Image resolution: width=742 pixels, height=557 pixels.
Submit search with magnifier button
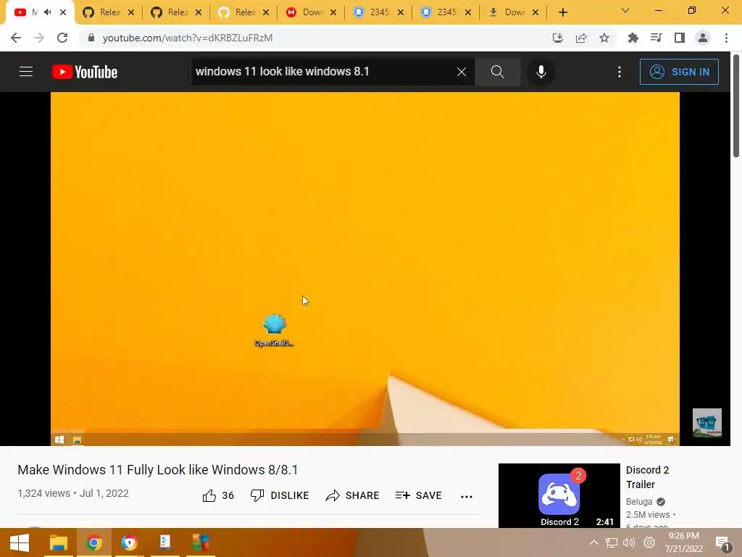tap(497, 72)
